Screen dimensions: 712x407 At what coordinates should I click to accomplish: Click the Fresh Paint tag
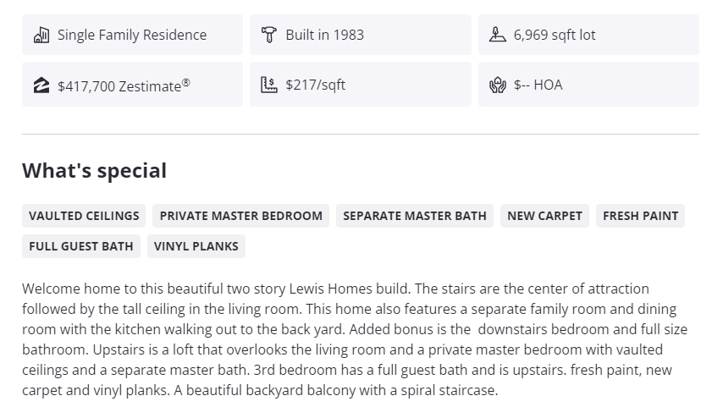pos(640,216)
